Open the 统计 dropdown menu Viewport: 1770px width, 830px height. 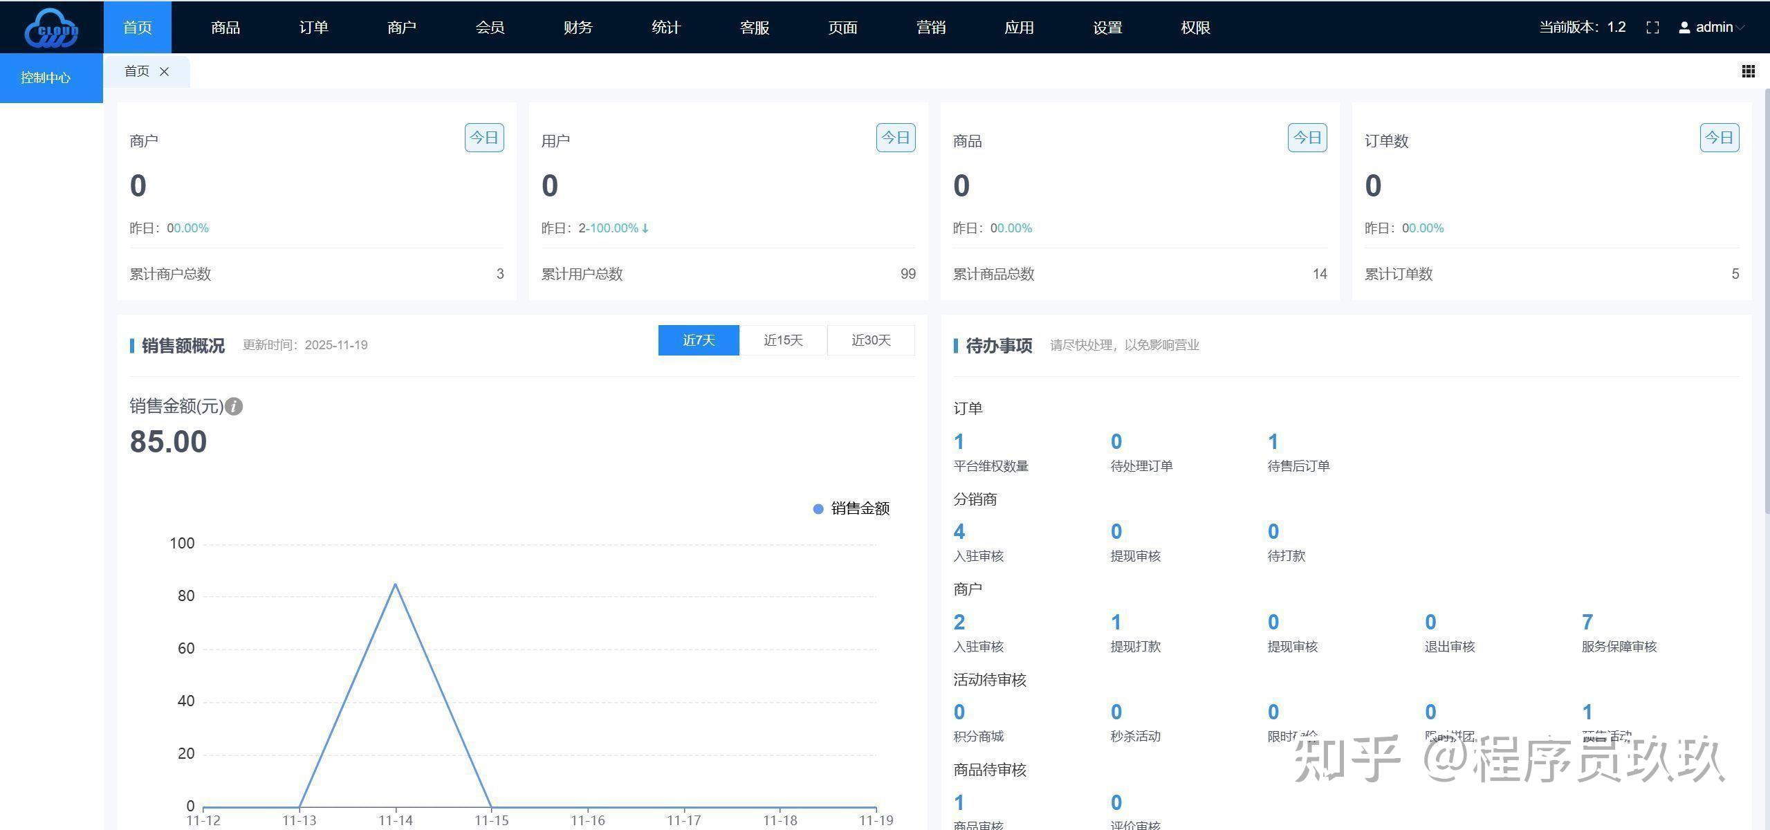[665, 27]
